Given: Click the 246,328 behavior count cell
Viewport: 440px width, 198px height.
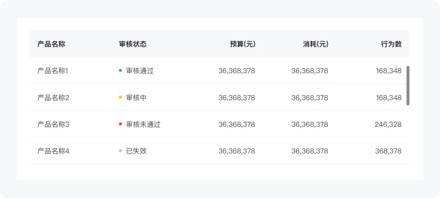Looking at the screenshot, I should pyautogui.click(x=388, y=124).
